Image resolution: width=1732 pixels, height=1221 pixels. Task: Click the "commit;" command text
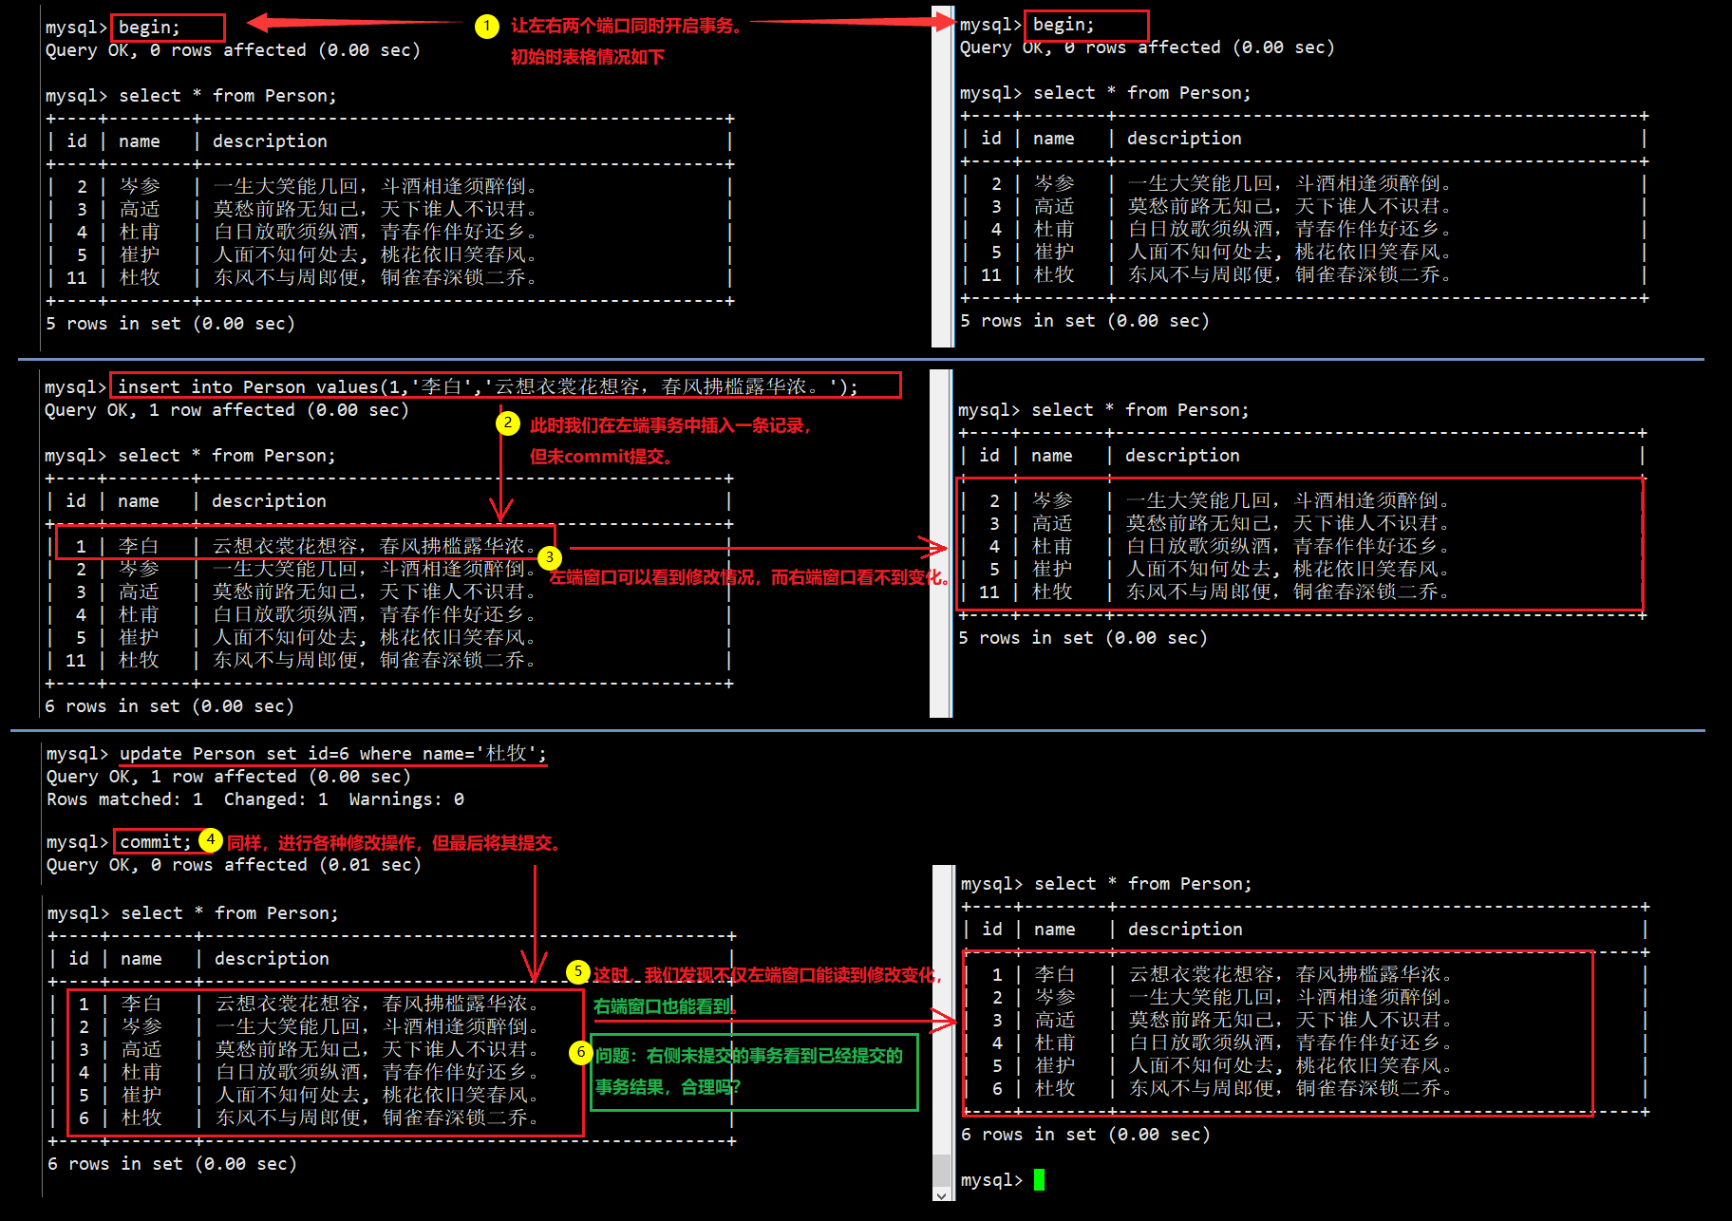tap(156, 841)
